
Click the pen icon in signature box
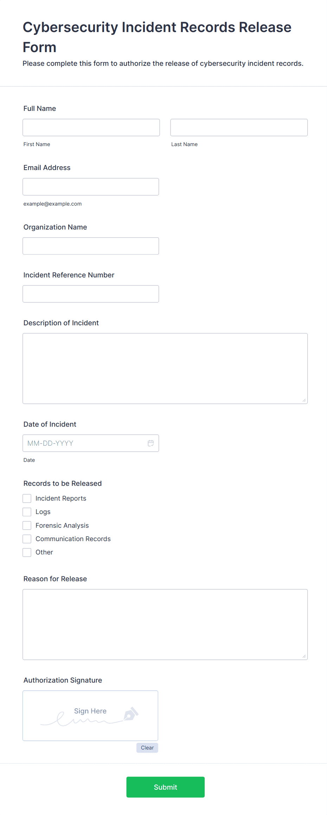(x=131, y=714)
